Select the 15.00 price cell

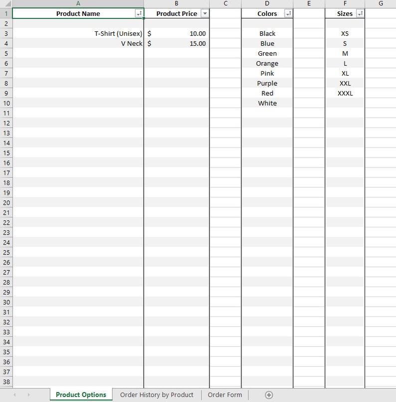pyautogui.click(x=177, y=43)
